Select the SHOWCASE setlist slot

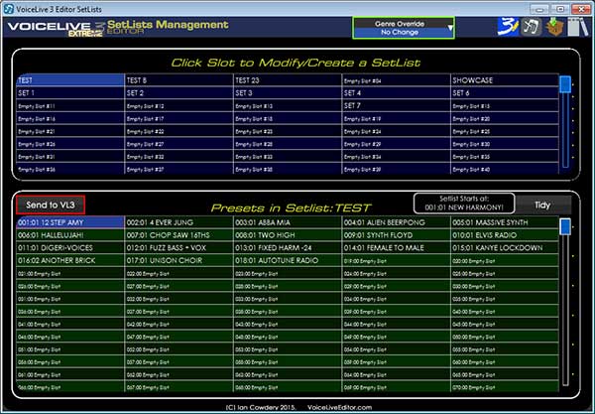[503, 79]
